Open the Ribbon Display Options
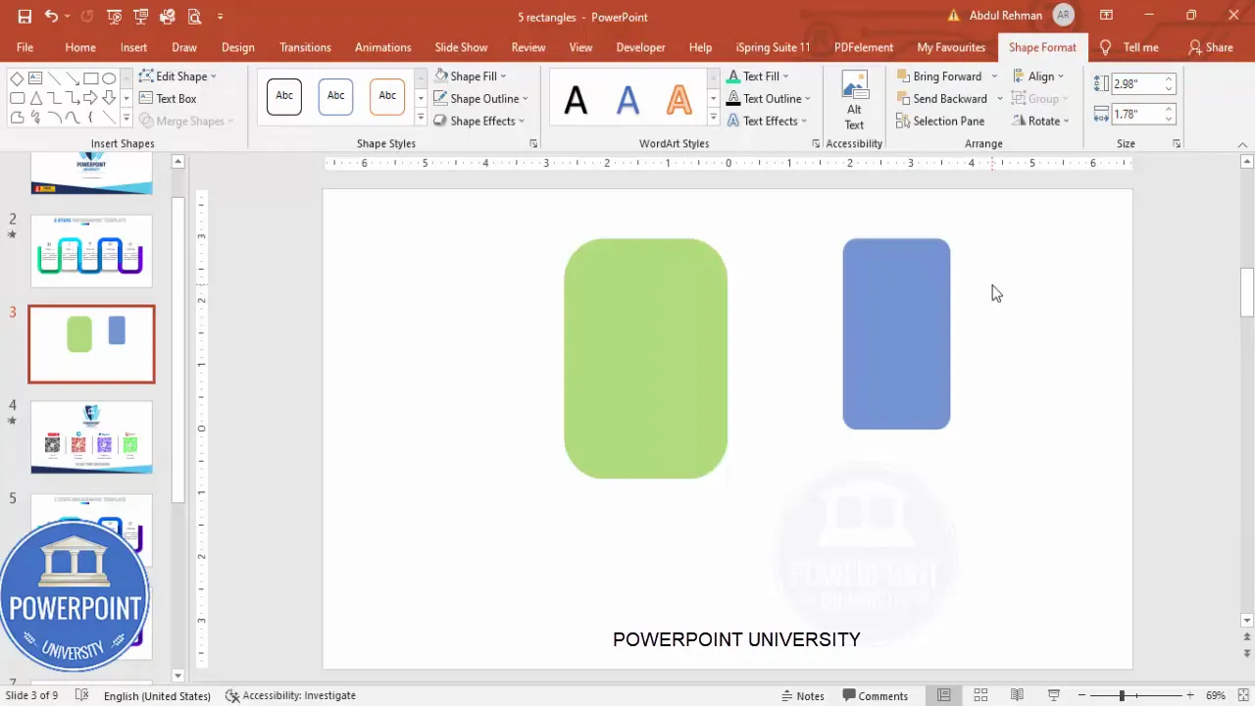The image size is (1255, 706). pos(1106,16)
